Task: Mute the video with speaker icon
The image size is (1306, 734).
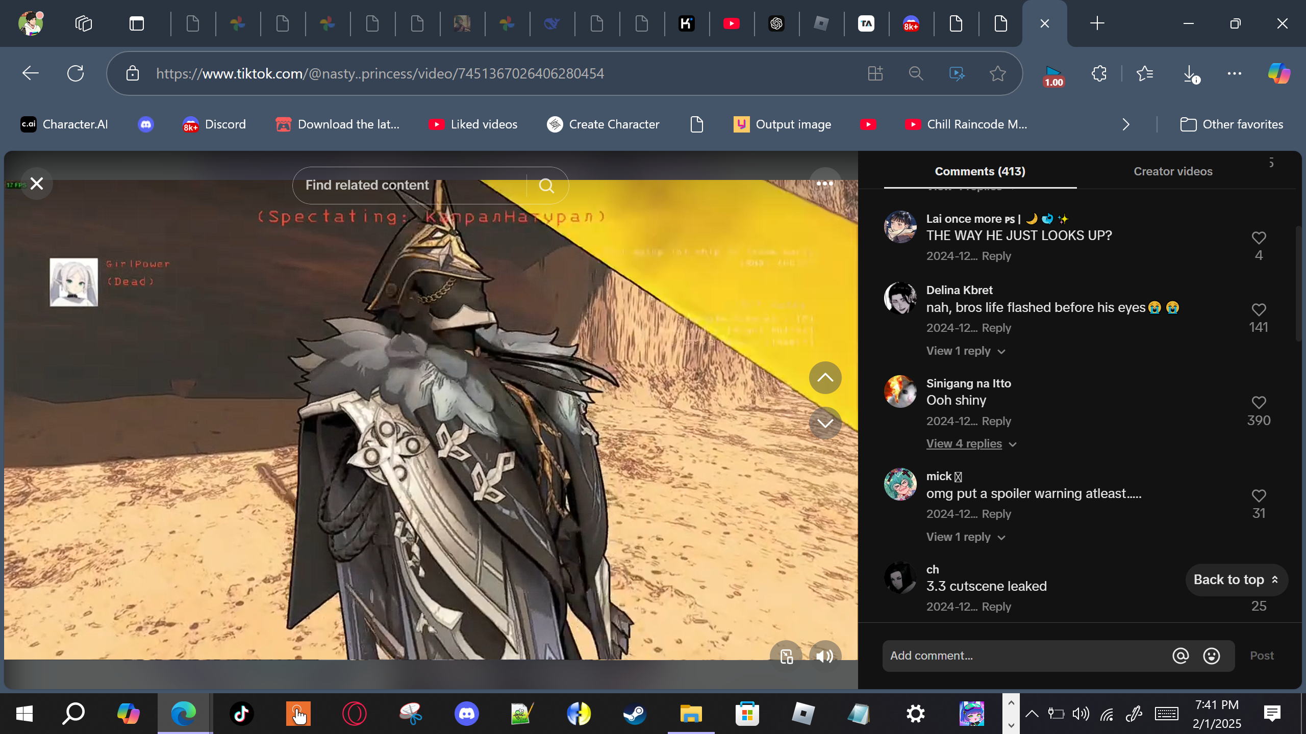Action: [x=824, y=656]
